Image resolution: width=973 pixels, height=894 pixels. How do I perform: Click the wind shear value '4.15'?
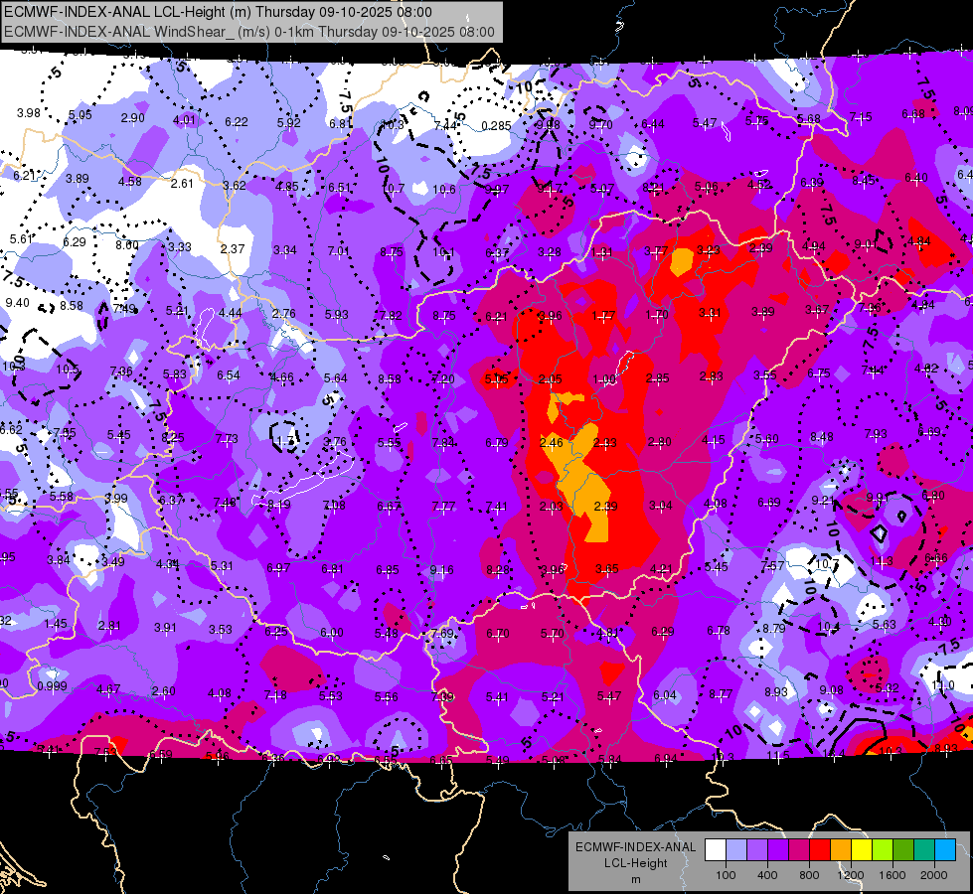pyautogui.click(x=714, y=440)
